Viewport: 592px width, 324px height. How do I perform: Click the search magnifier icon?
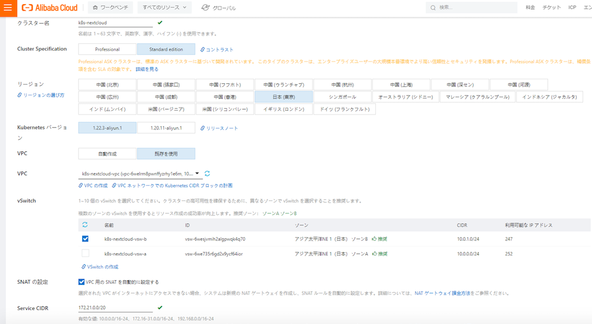point(433,8)
